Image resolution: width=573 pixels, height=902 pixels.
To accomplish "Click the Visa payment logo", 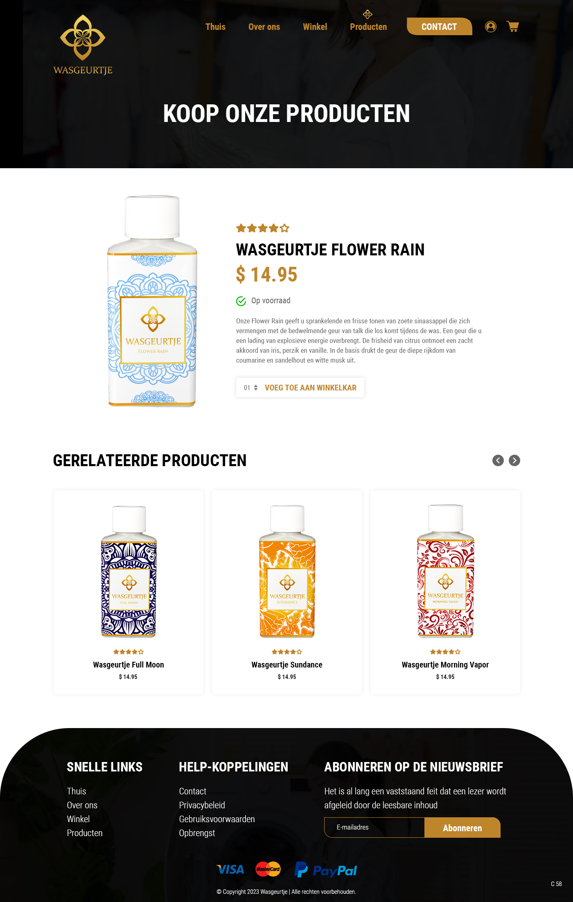I will click(230, 870).
